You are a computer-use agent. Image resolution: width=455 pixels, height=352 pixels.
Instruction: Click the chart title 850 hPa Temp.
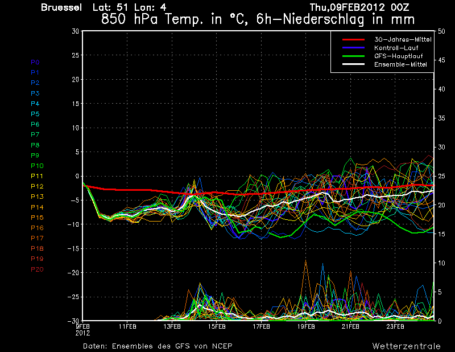(258, 19)
